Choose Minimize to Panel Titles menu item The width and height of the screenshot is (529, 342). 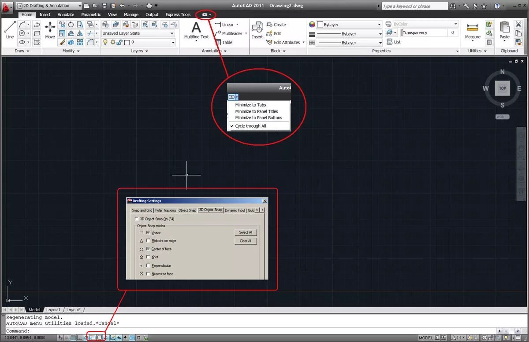pos(257,111)
